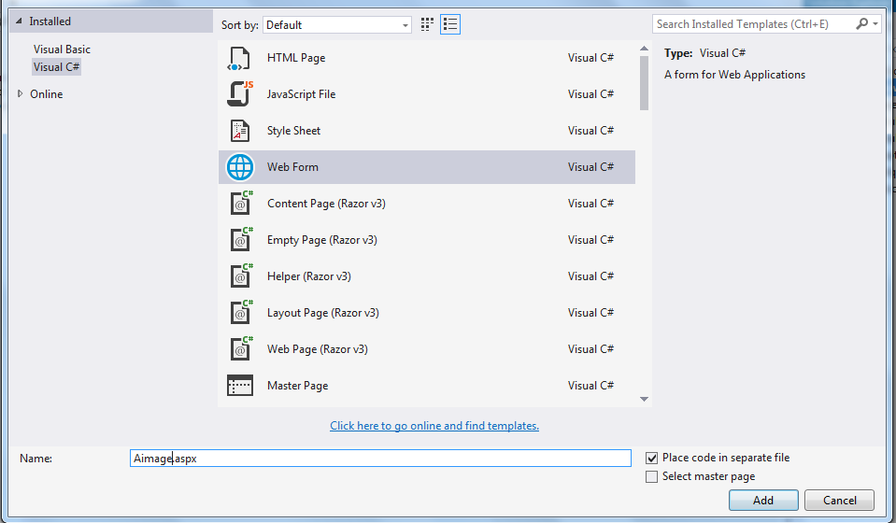Screen dimensions: 896x523
Task: Click 'Visual C#' label in HTML Page row
Action: 590,58
